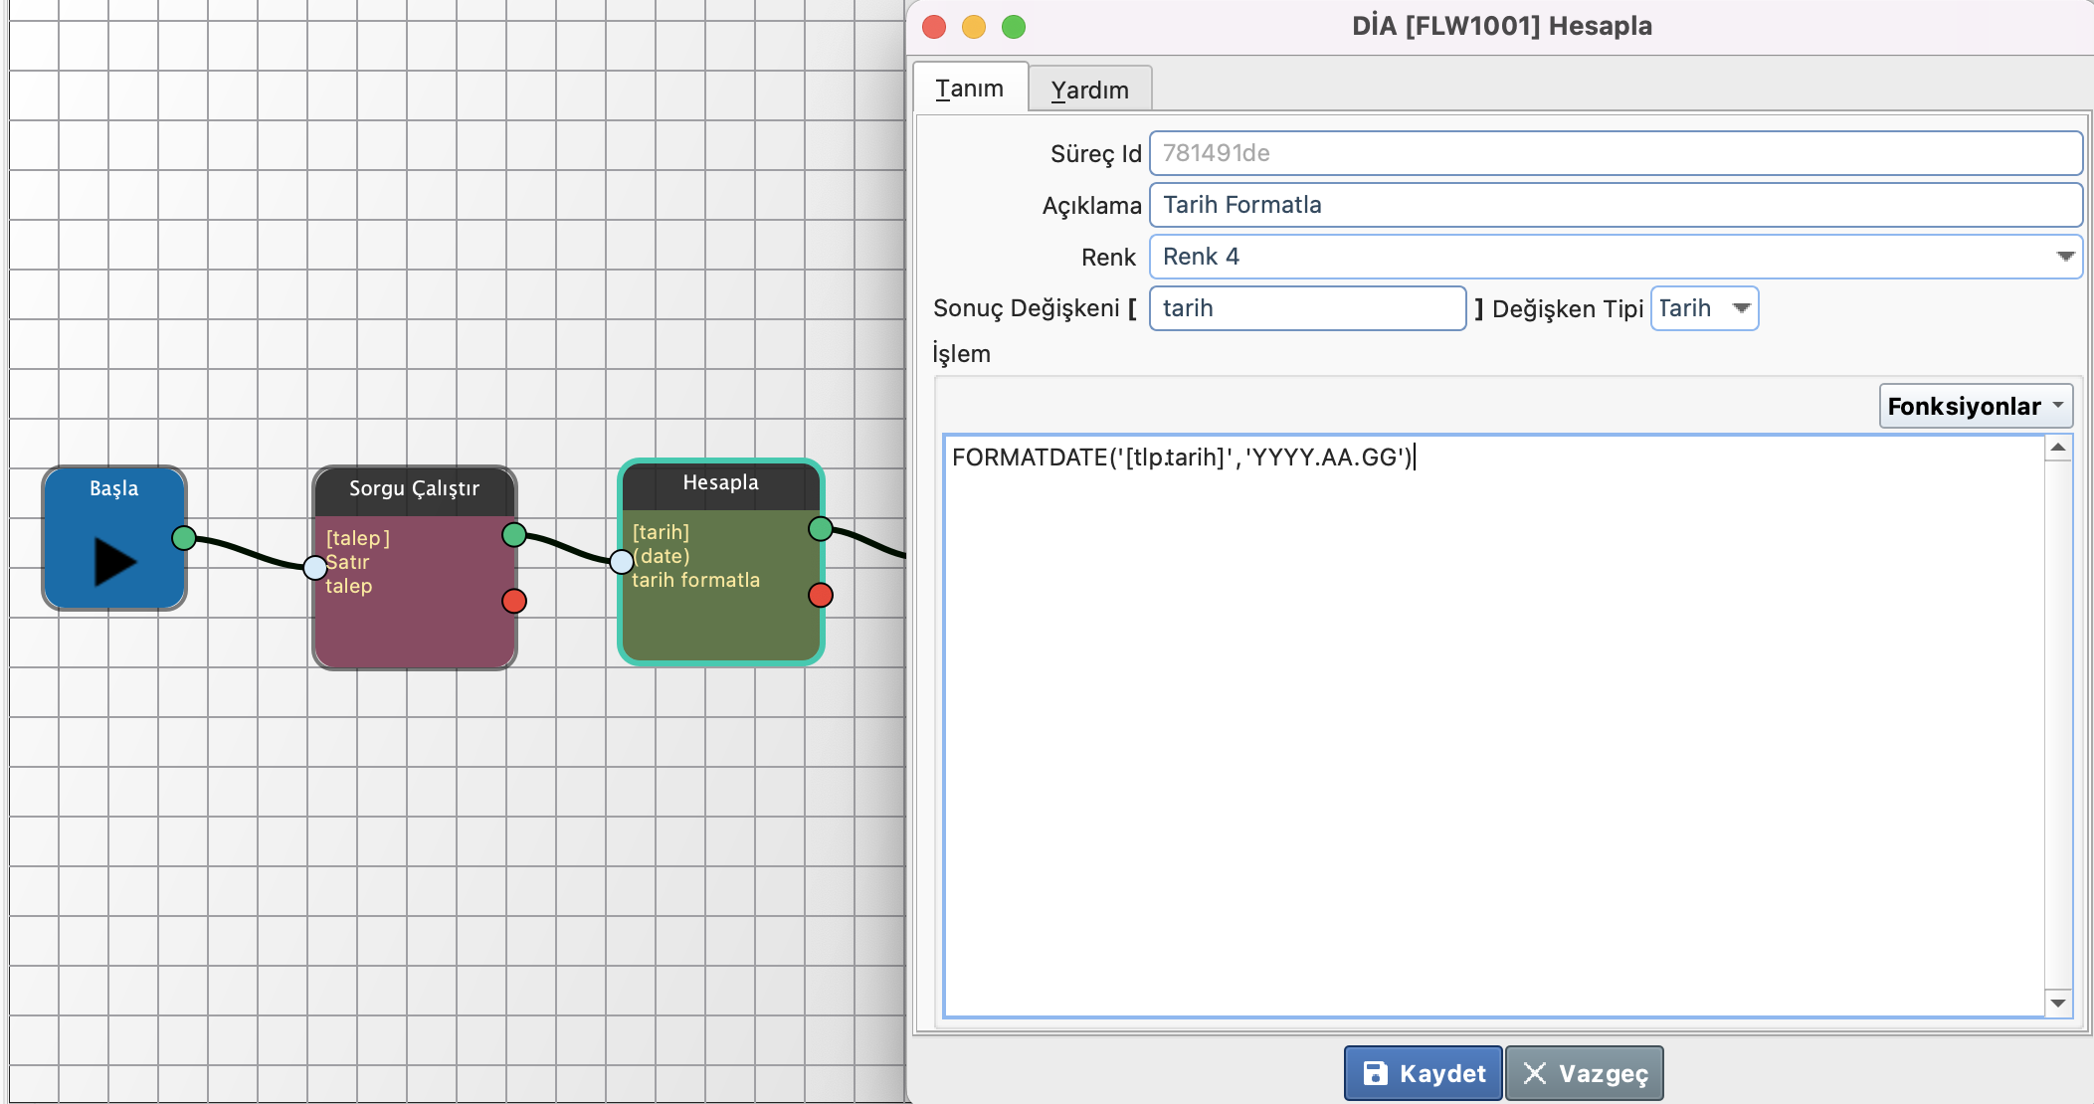Switch to the Yardım tab
2094x1104 pixels.
point(1089,90)
